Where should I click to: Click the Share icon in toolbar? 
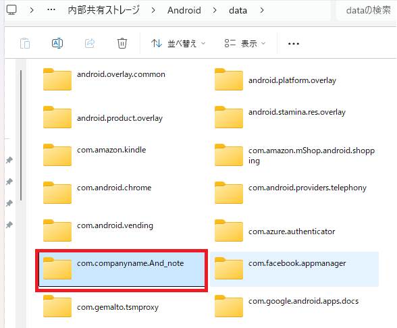tap(90, 43)
